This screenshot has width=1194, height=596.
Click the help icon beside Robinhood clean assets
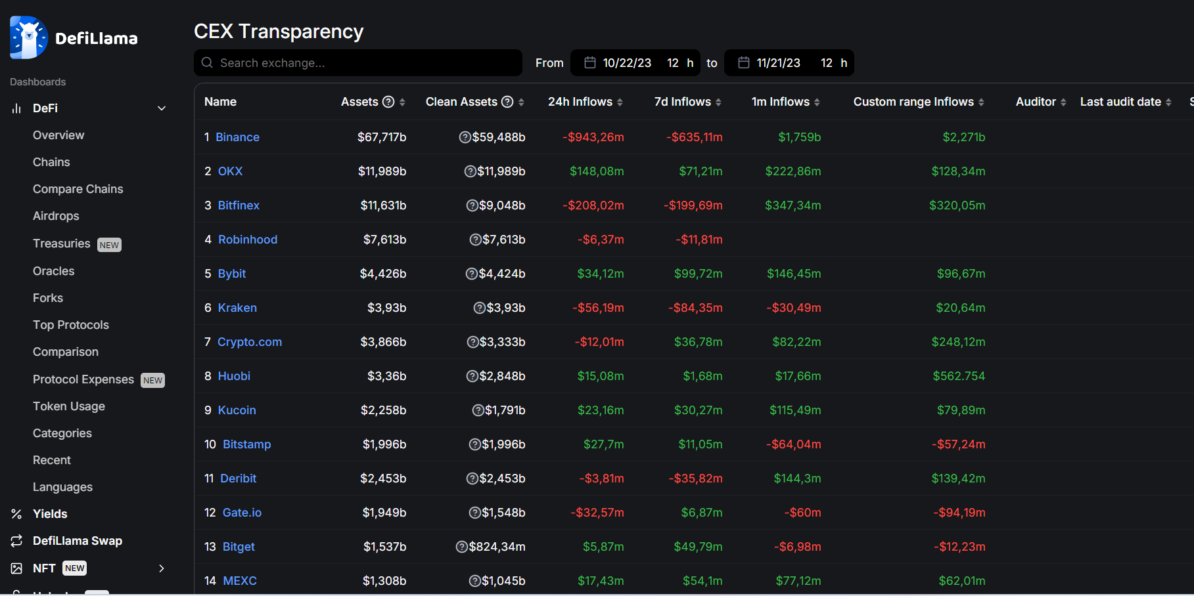tap(475, 240)
